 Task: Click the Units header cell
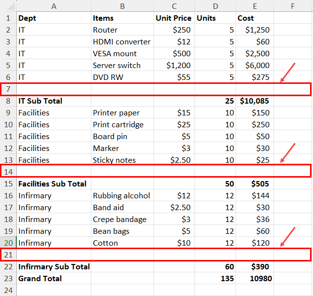point(215,18)
